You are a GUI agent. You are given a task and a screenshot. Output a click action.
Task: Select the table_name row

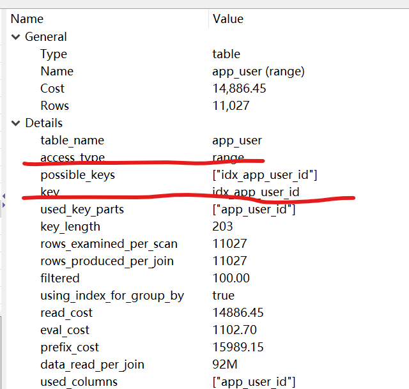72,141
